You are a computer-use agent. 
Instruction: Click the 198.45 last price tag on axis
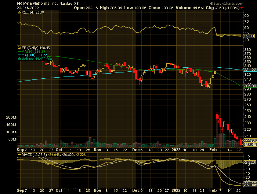click(x=250, y=145)
